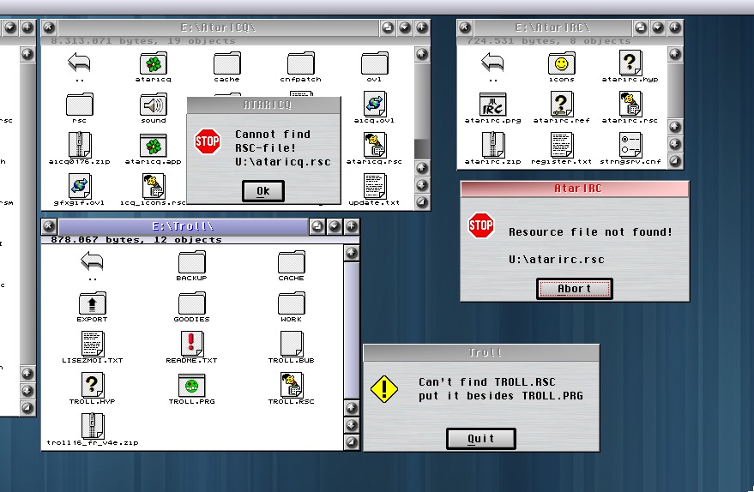
Task: Select the TROLL.RSC resource file
Action: point(291,385)
